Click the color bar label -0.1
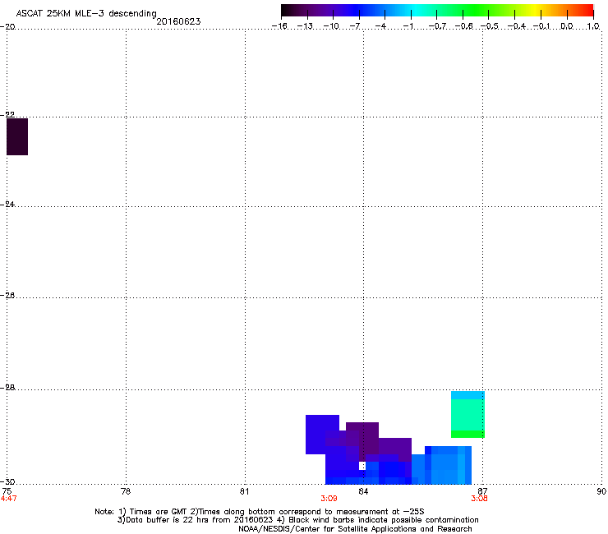 tap(541, 26)
